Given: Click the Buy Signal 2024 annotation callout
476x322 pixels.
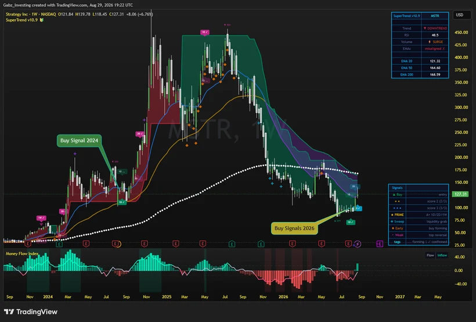Looking at the screenshot, I should (x=79, y=140).
